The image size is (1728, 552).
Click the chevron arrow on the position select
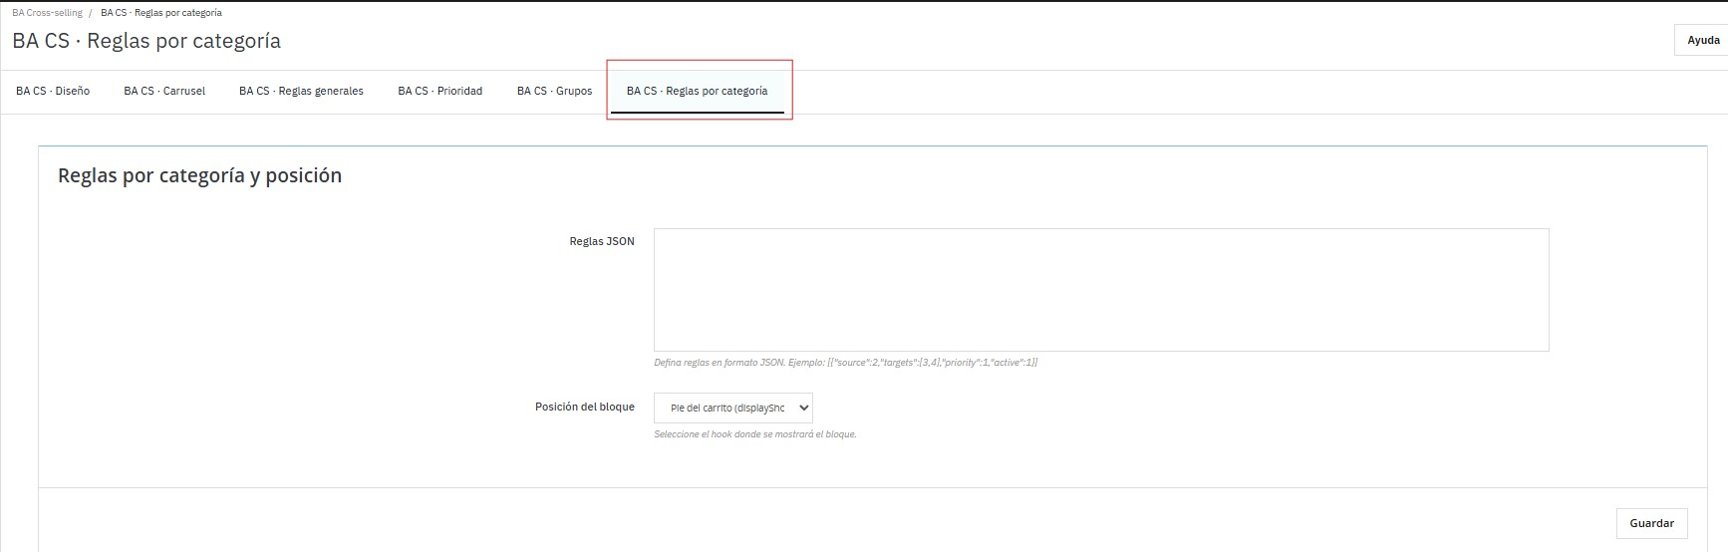tap(803, 408)
